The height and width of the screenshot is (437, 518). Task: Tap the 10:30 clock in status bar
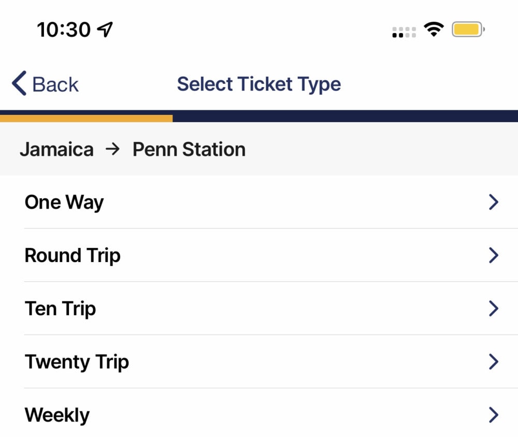(64, 30)
